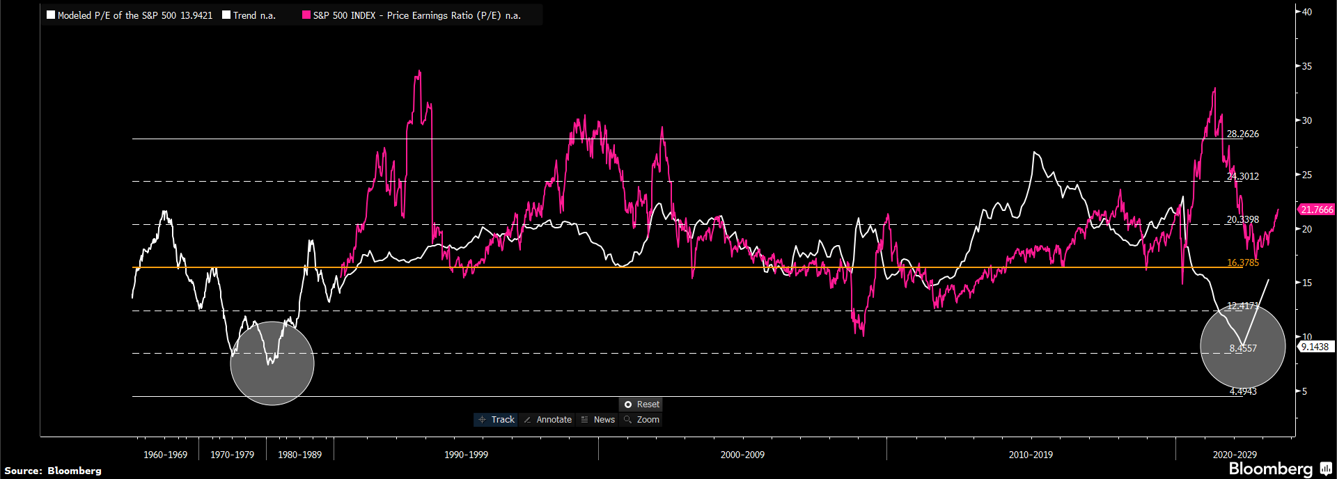1337x479 pixels.
Task: Click the 24.3012 dashed line label
Action: pyautogui.click(x=1242, y=176)
